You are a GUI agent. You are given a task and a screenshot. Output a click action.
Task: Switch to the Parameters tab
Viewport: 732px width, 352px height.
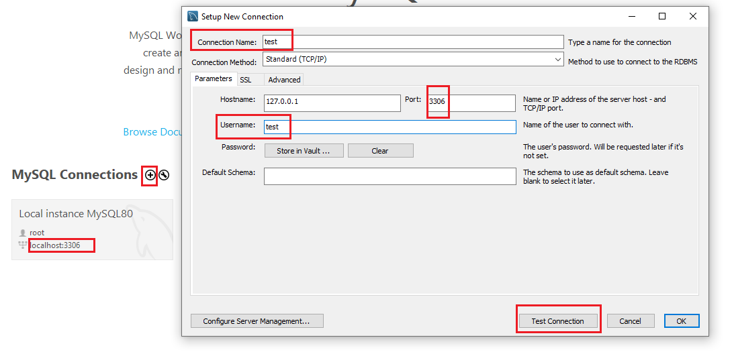(214, 79)
